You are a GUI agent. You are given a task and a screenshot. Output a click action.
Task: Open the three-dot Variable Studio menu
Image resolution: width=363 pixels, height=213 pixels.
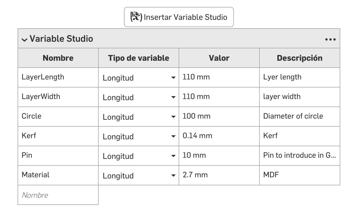point(330,39)
